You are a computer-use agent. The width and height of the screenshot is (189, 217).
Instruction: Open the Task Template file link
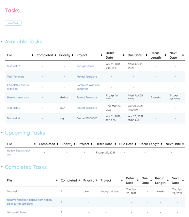click(x=16, y=77)
